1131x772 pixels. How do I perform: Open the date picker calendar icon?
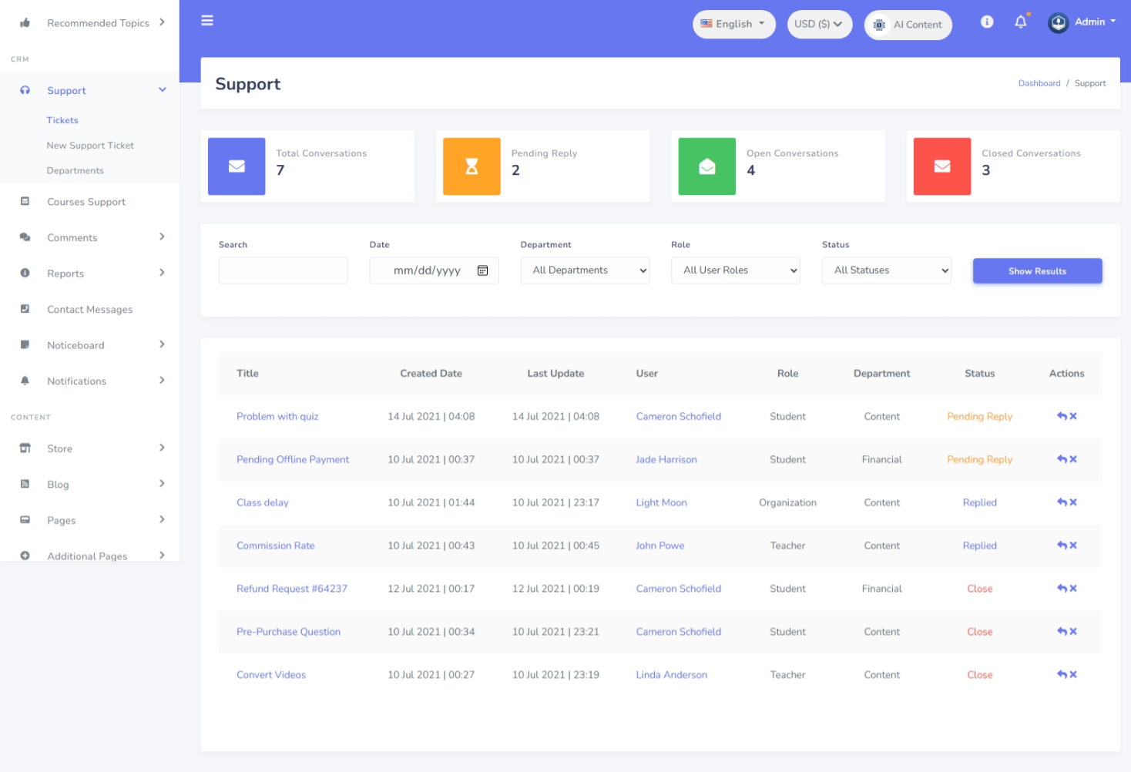(x=482, y=270)
